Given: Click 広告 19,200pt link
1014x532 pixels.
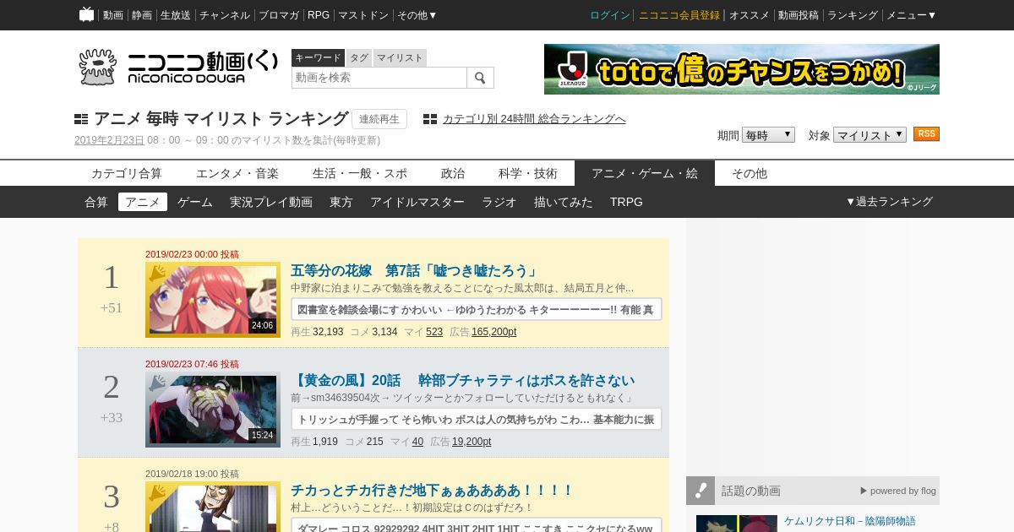Looking at the screenshot, I should [x=472, y=442].
